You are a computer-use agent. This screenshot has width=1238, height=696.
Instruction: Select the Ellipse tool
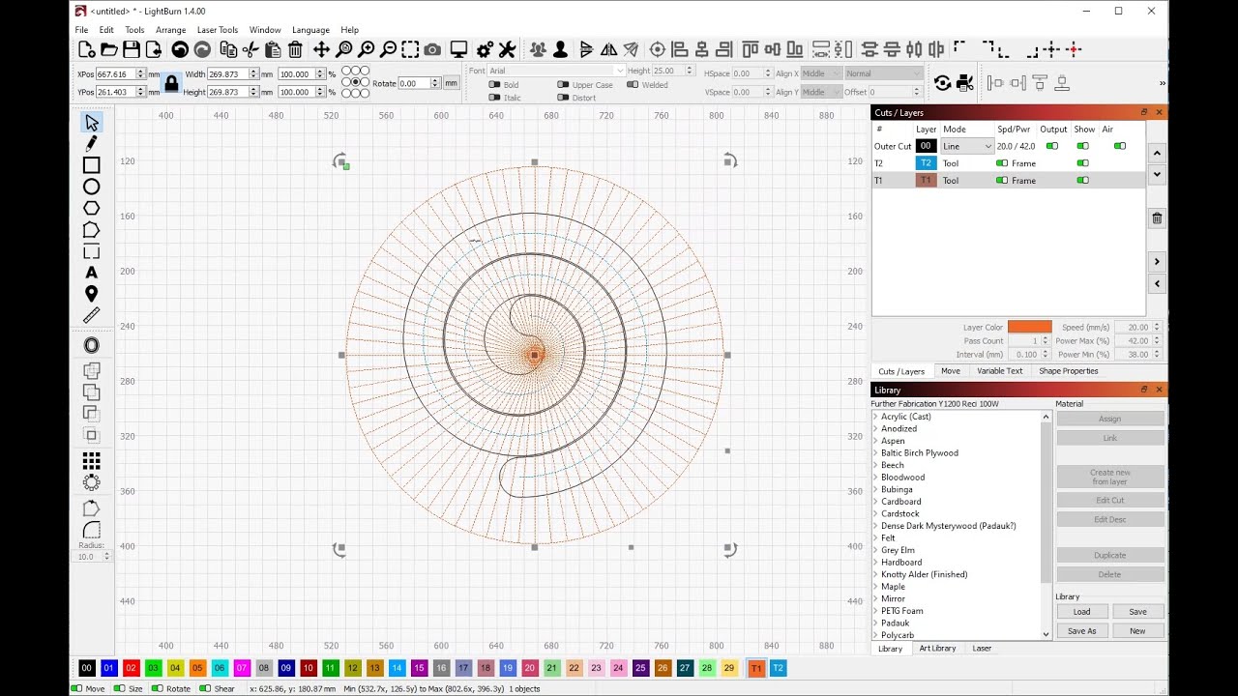pos(91,187)
